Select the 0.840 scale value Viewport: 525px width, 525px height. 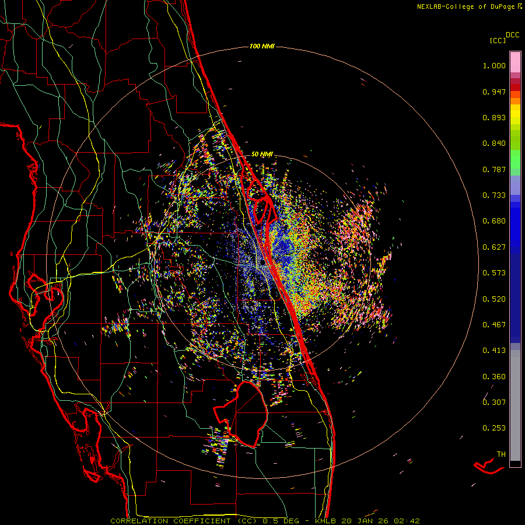tap(494, 143)
